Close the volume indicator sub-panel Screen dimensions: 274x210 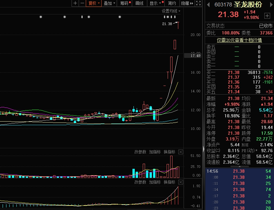pos(181,152)
